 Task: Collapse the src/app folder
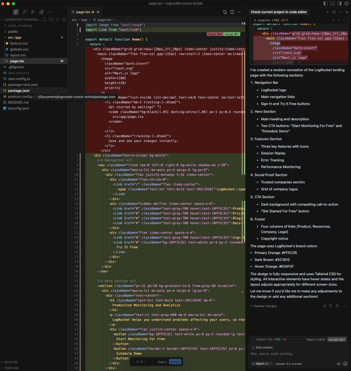15,37
